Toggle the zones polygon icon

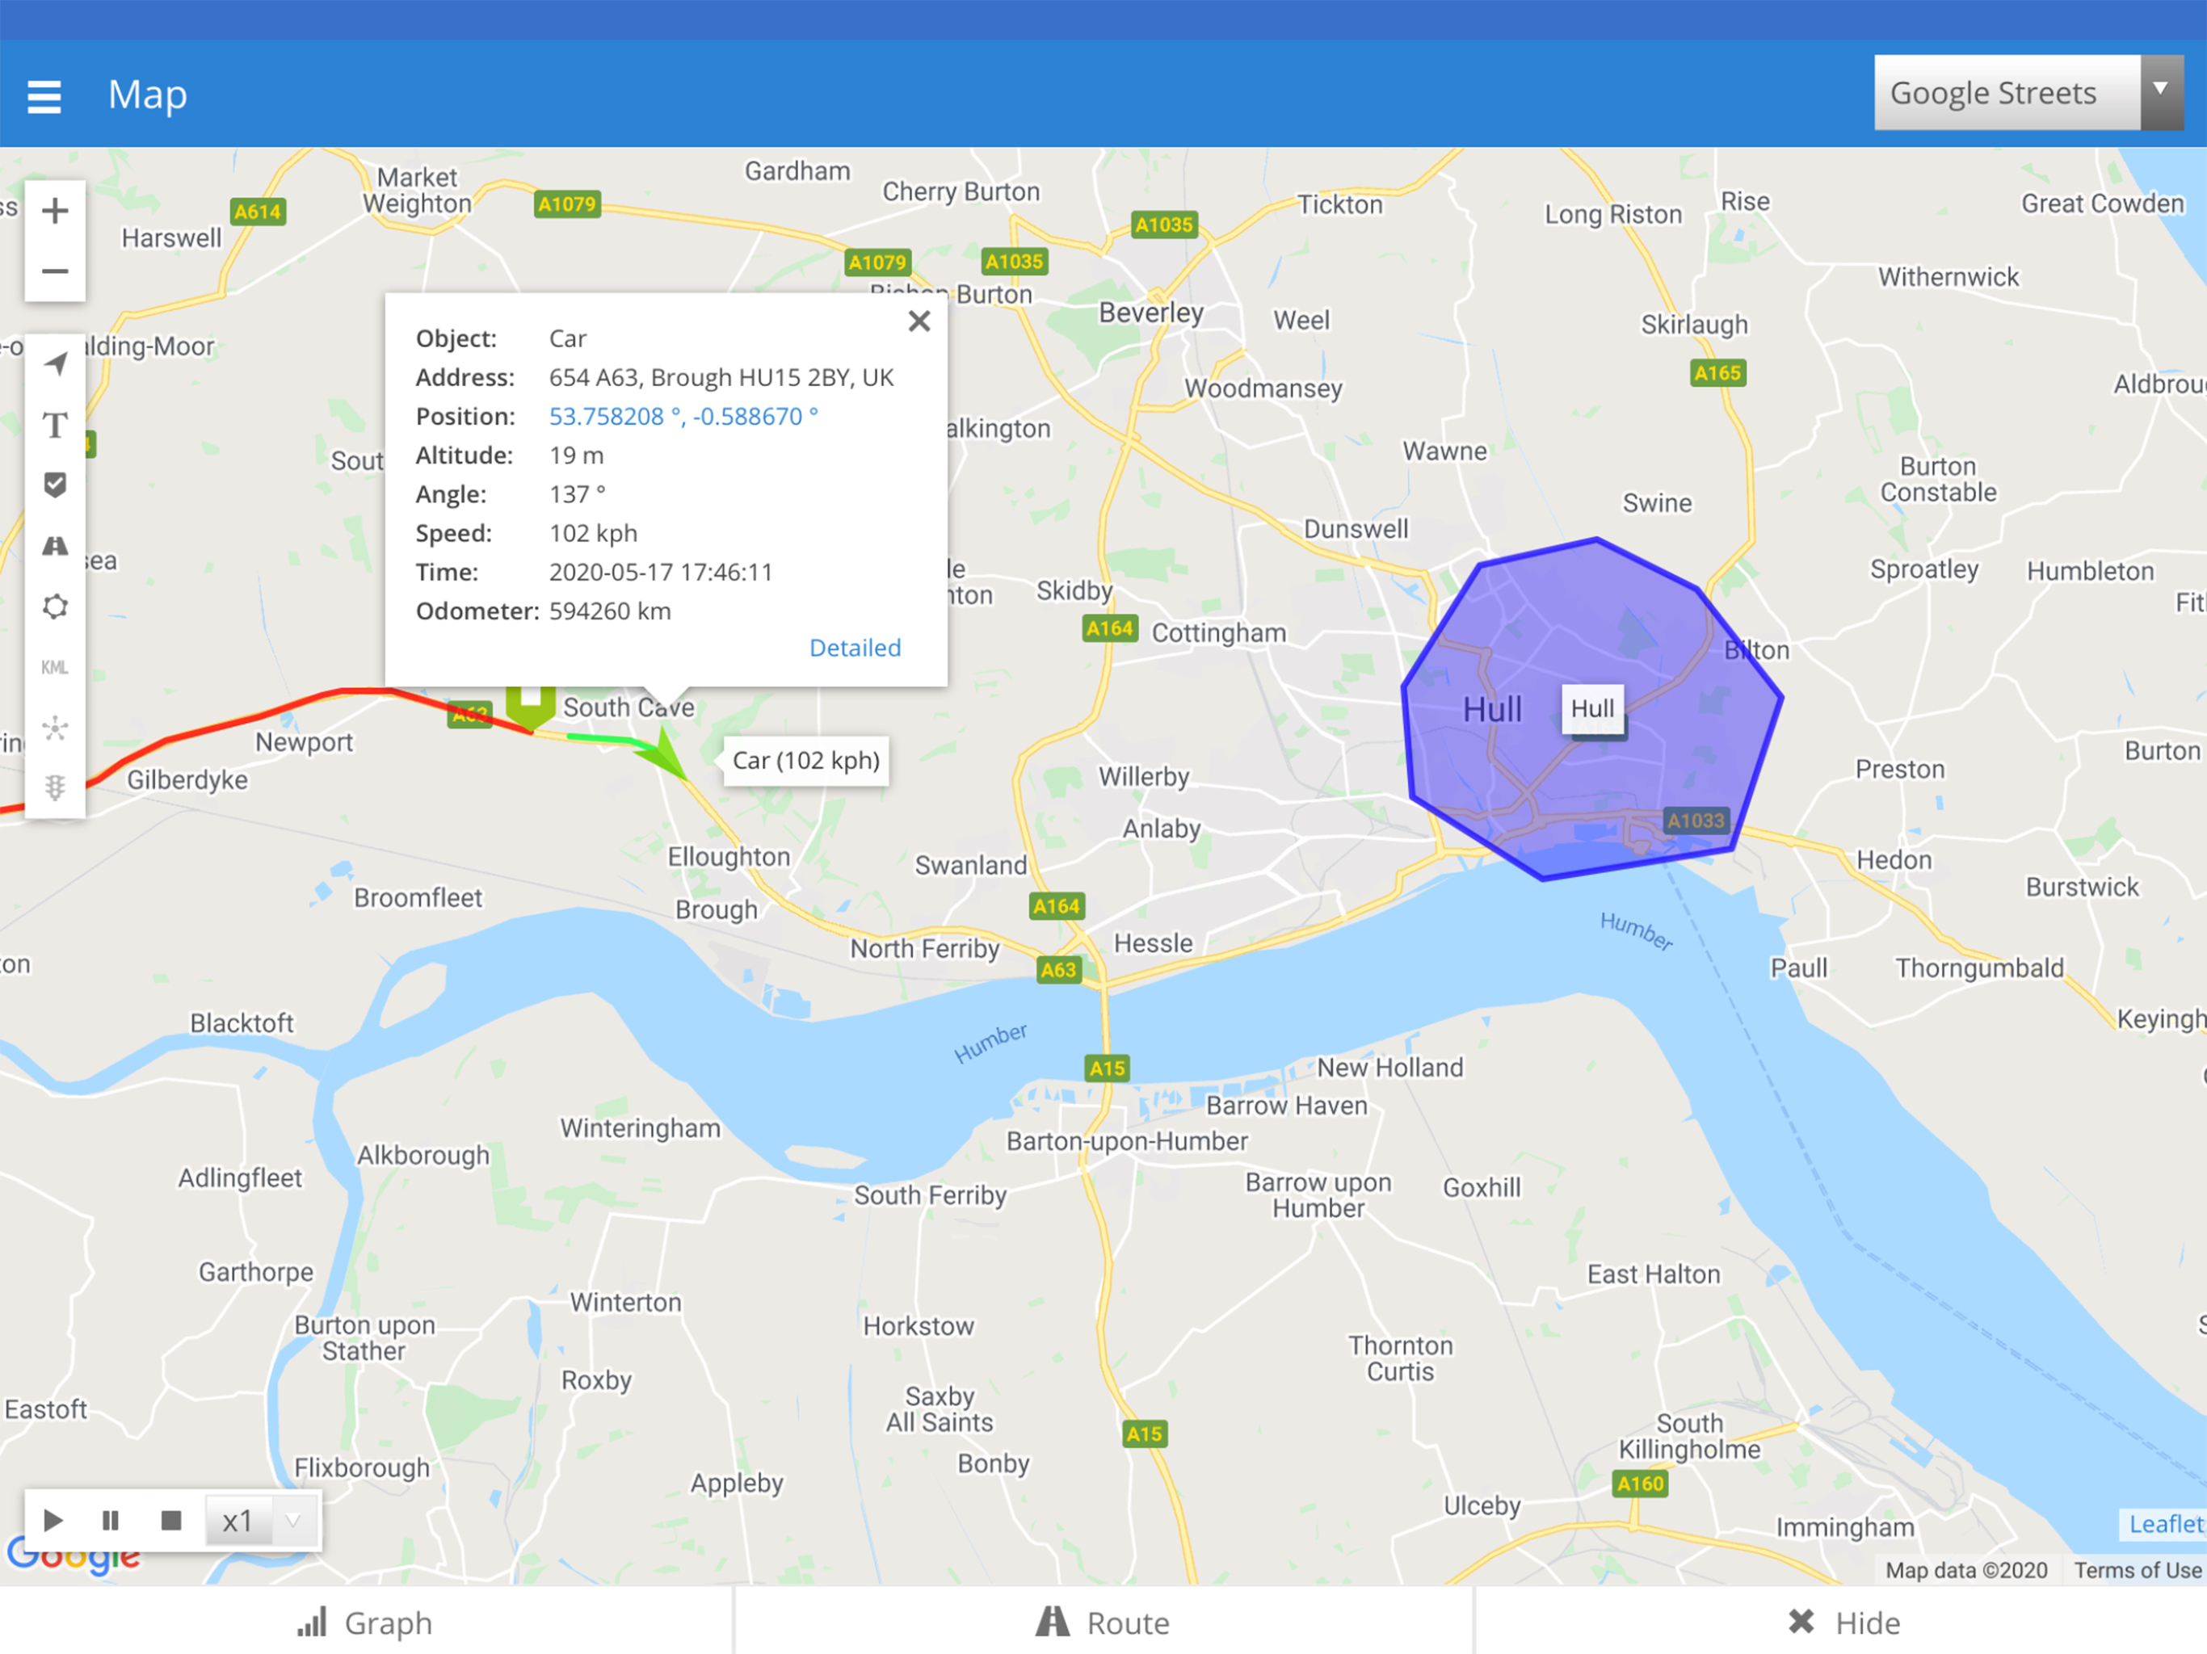(x=56, y=607)
